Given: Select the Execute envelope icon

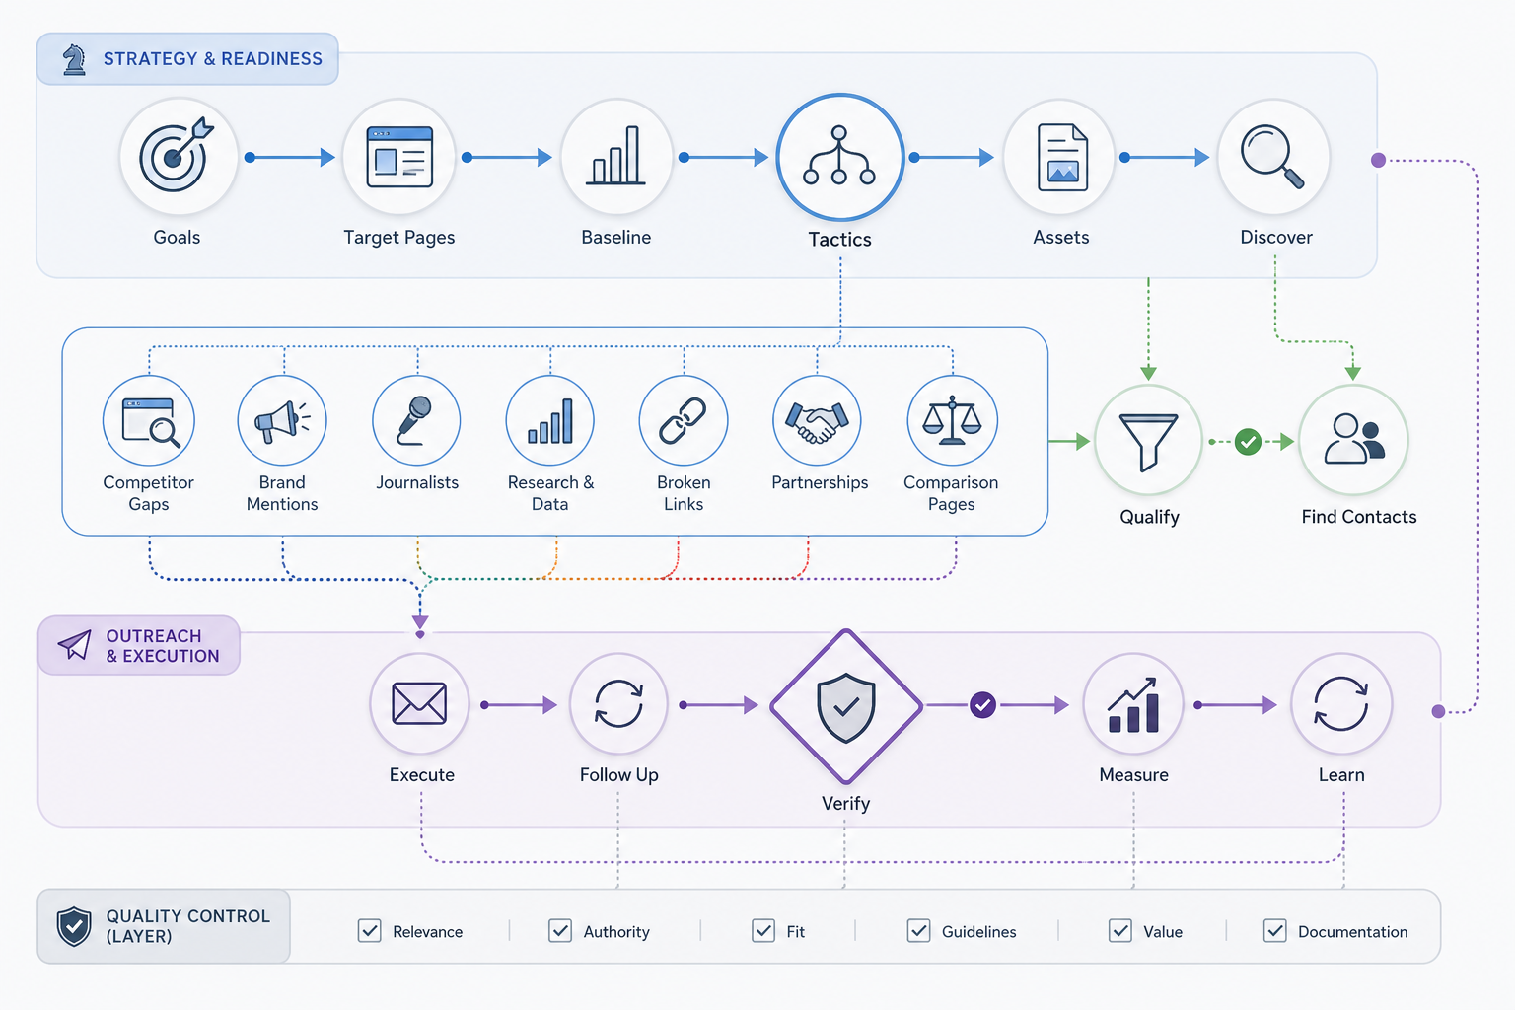Looking at the screenshot, I should [419, 704].
